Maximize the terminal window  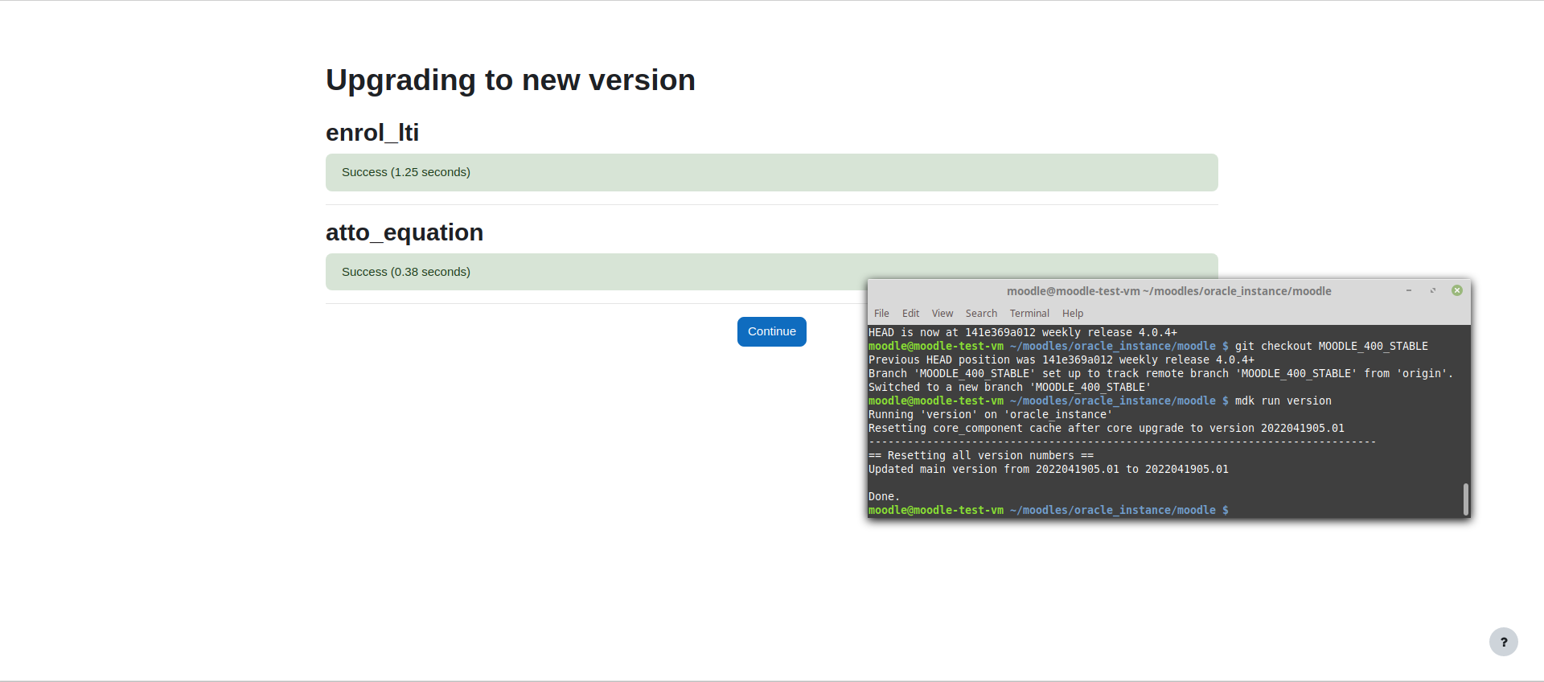(1433, 290)
